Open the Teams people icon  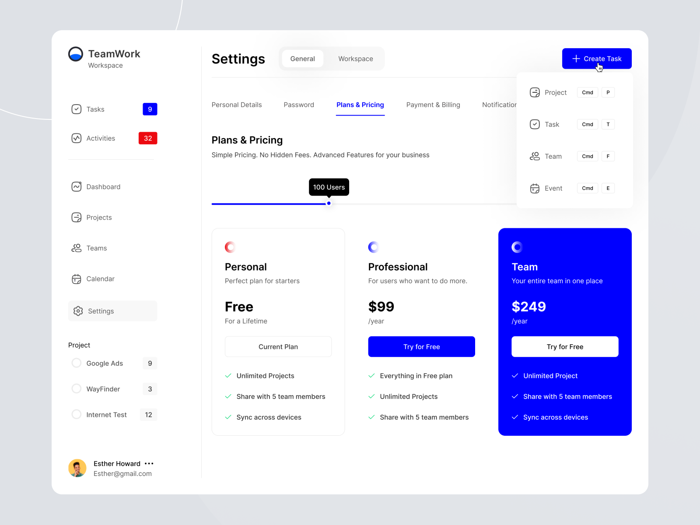[76, 248]
